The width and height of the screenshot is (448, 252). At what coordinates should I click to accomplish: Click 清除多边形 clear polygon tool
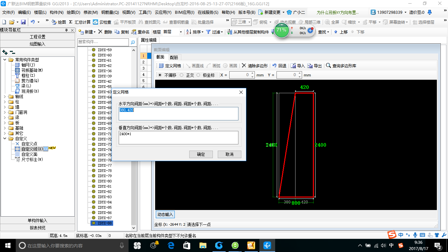[255, 66]
